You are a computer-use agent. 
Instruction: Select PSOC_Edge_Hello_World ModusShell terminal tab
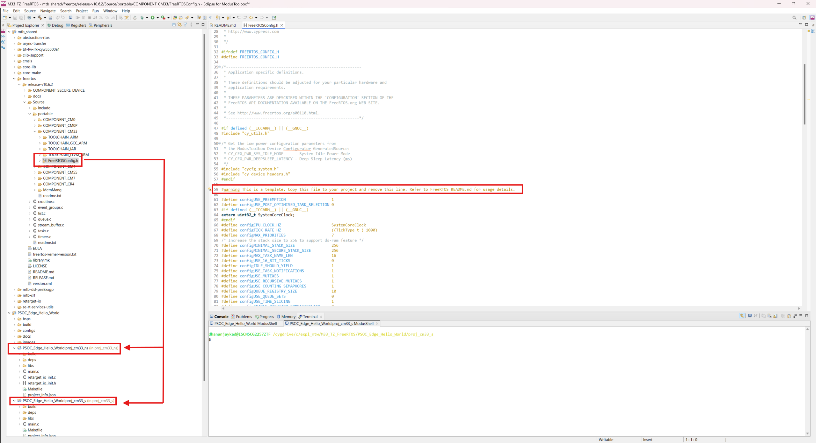coord(245,324)
